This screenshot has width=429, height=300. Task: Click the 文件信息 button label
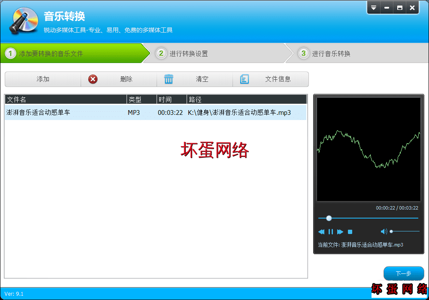[278, 79]
